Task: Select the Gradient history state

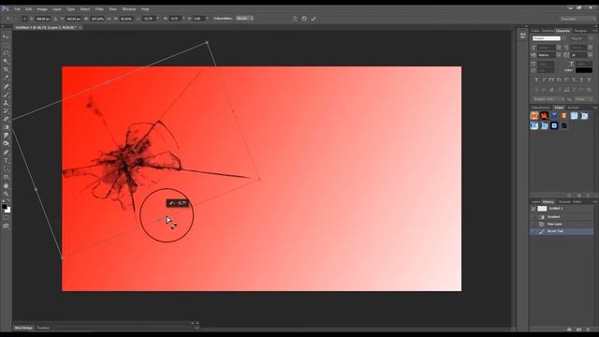Action: tap(562, 216)
